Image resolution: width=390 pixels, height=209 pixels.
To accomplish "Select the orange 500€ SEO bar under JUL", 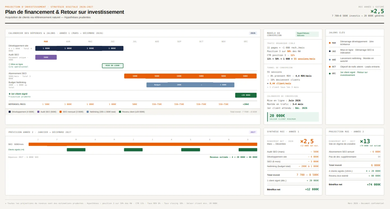I will [135, 76].
